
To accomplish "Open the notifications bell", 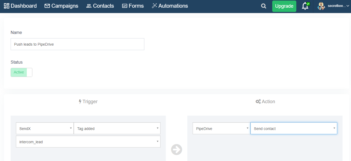I will [305, 6].
